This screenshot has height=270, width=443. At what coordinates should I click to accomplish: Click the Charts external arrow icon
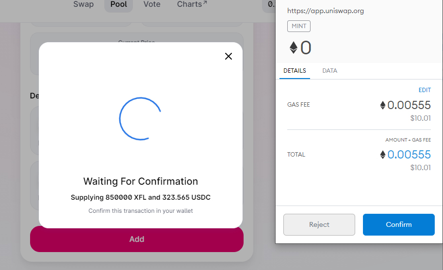(205, 3)
